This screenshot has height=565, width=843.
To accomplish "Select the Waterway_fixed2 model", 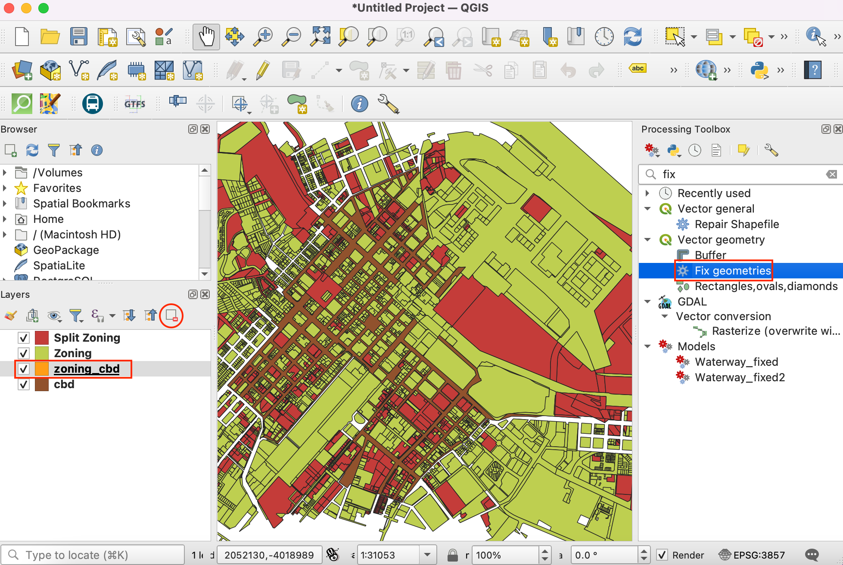I will tap(740, 377).
